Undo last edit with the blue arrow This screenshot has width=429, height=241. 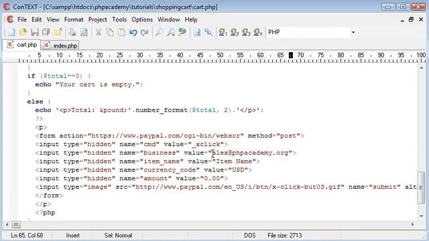pyautogui.click(x=133, y=32)
